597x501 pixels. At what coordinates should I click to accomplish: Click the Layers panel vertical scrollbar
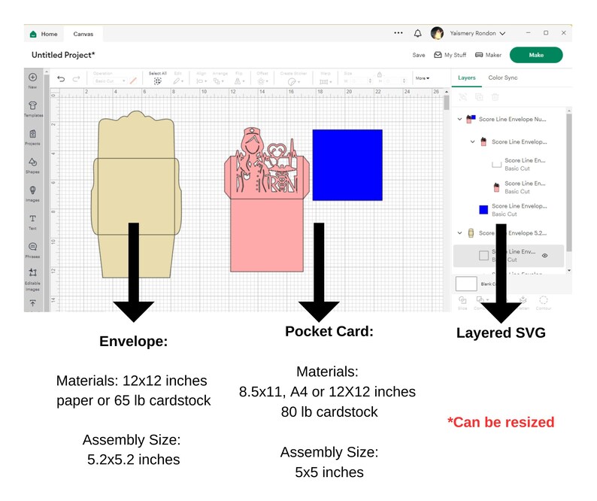(x=569, y=183)
